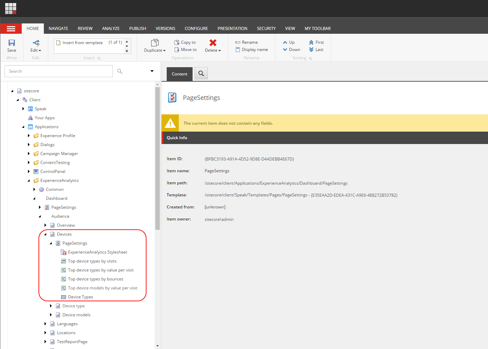Screen dimensions: 488x349
Task: Click the ControlPanel icon in the tree
Action: (x=36, y=172)
